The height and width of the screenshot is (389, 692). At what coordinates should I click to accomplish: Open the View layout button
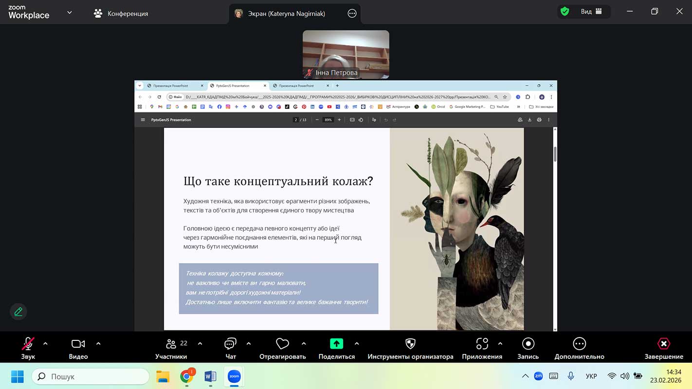coord(591,12)
